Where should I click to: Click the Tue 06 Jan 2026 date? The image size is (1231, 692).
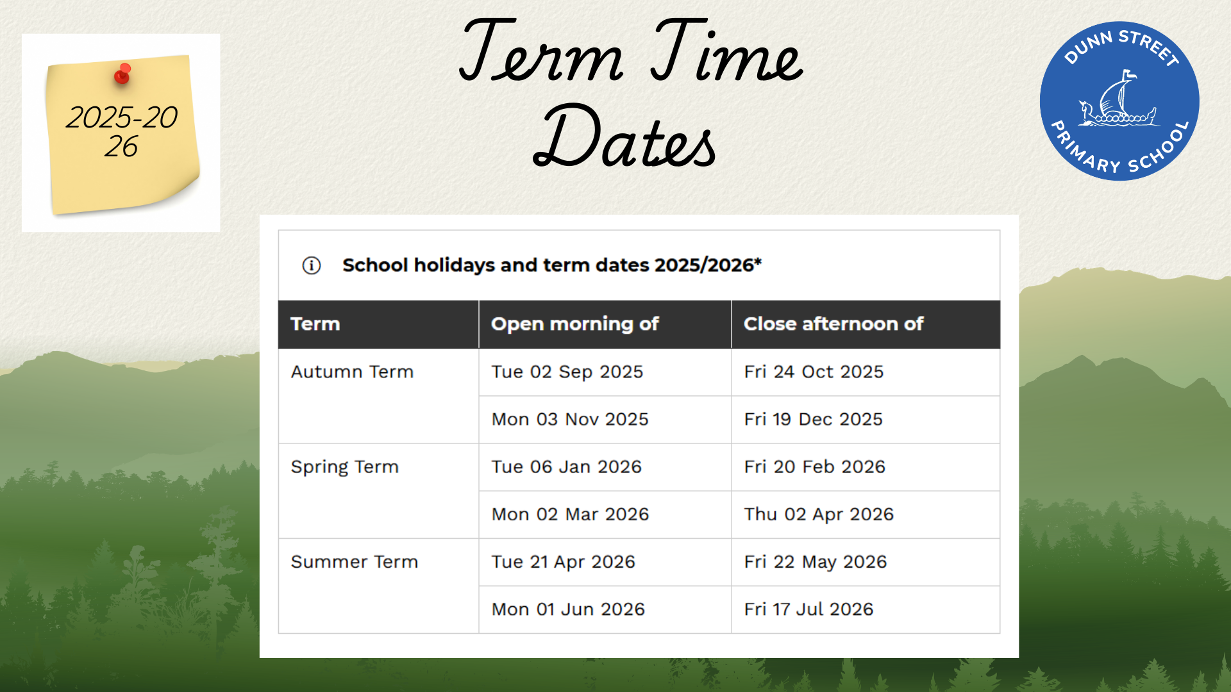tap(566, 467)
